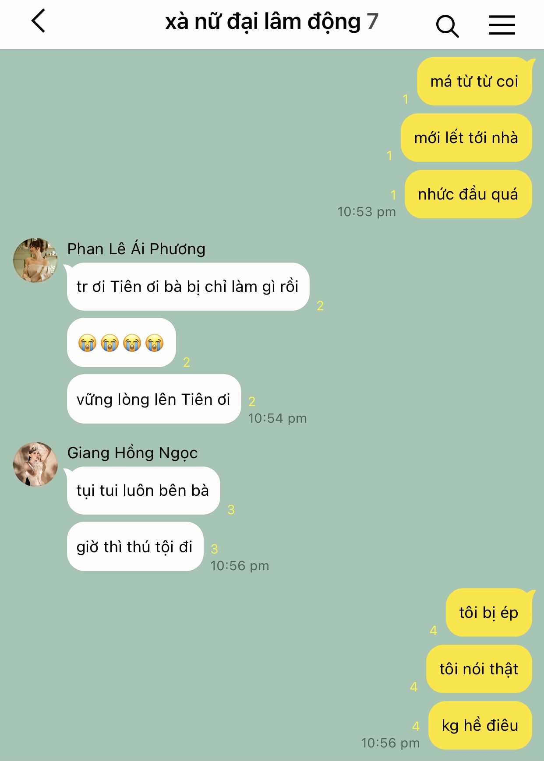Select the 'tôi bị ép' bubble

[x=489, y=613]
